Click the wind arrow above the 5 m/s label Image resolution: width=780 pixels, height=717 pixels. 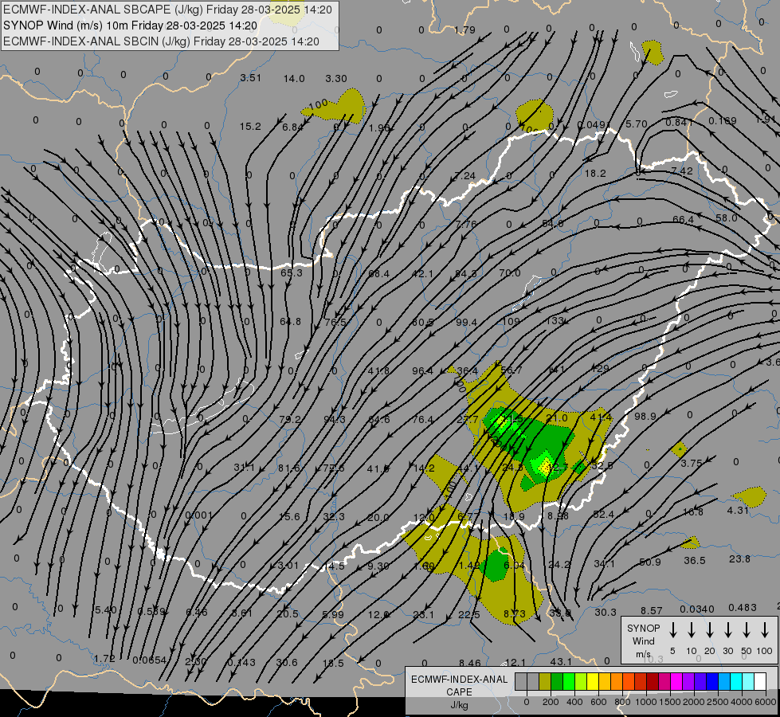(672, 630)
